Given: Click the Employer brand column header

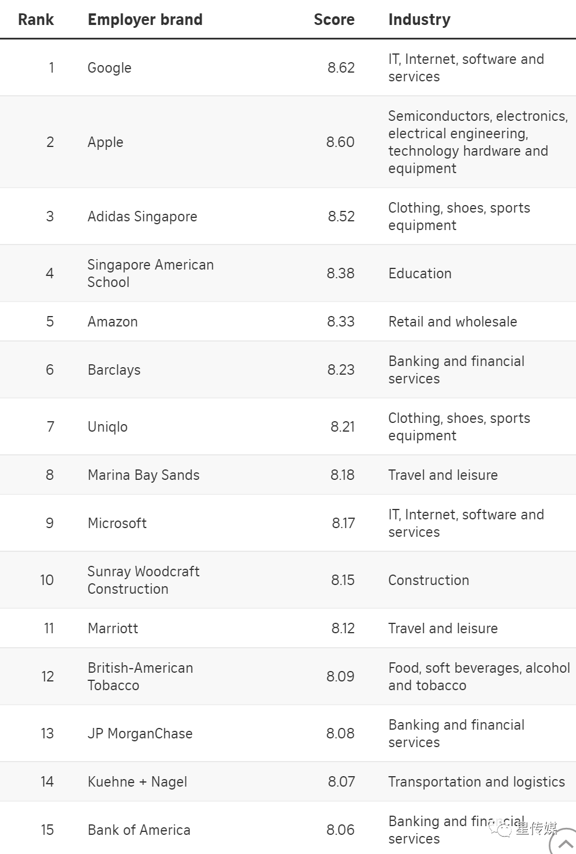Looking at the screenshot, I should click(x=145, y=20).
